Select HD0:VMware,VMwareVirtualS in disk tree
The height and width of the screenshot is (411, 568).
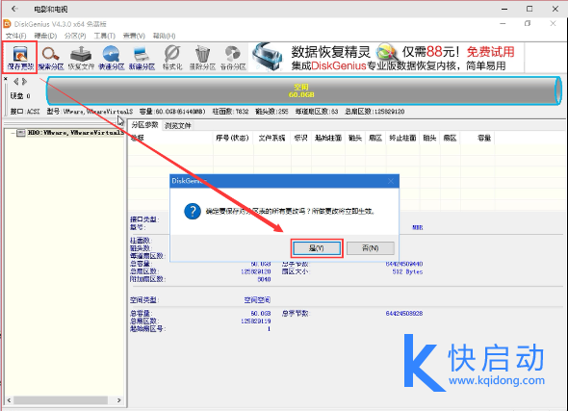click(75, 133)
